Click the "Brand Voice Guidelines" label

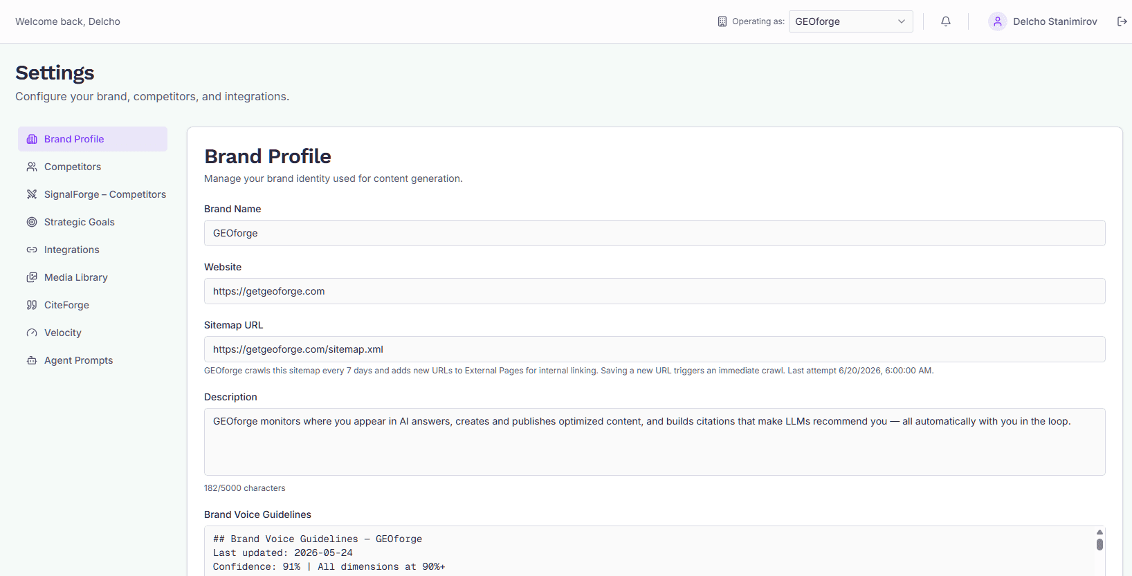(257, 514)
